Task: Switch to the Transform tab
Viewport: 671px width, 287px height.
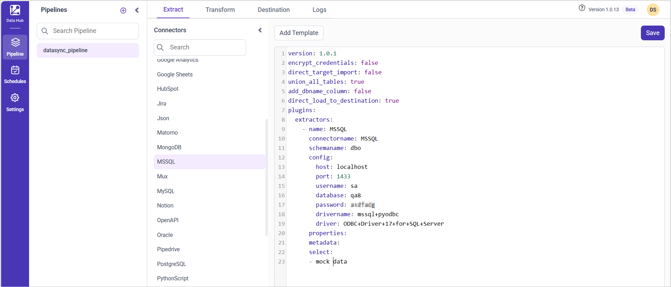Action: coord(220,10)
